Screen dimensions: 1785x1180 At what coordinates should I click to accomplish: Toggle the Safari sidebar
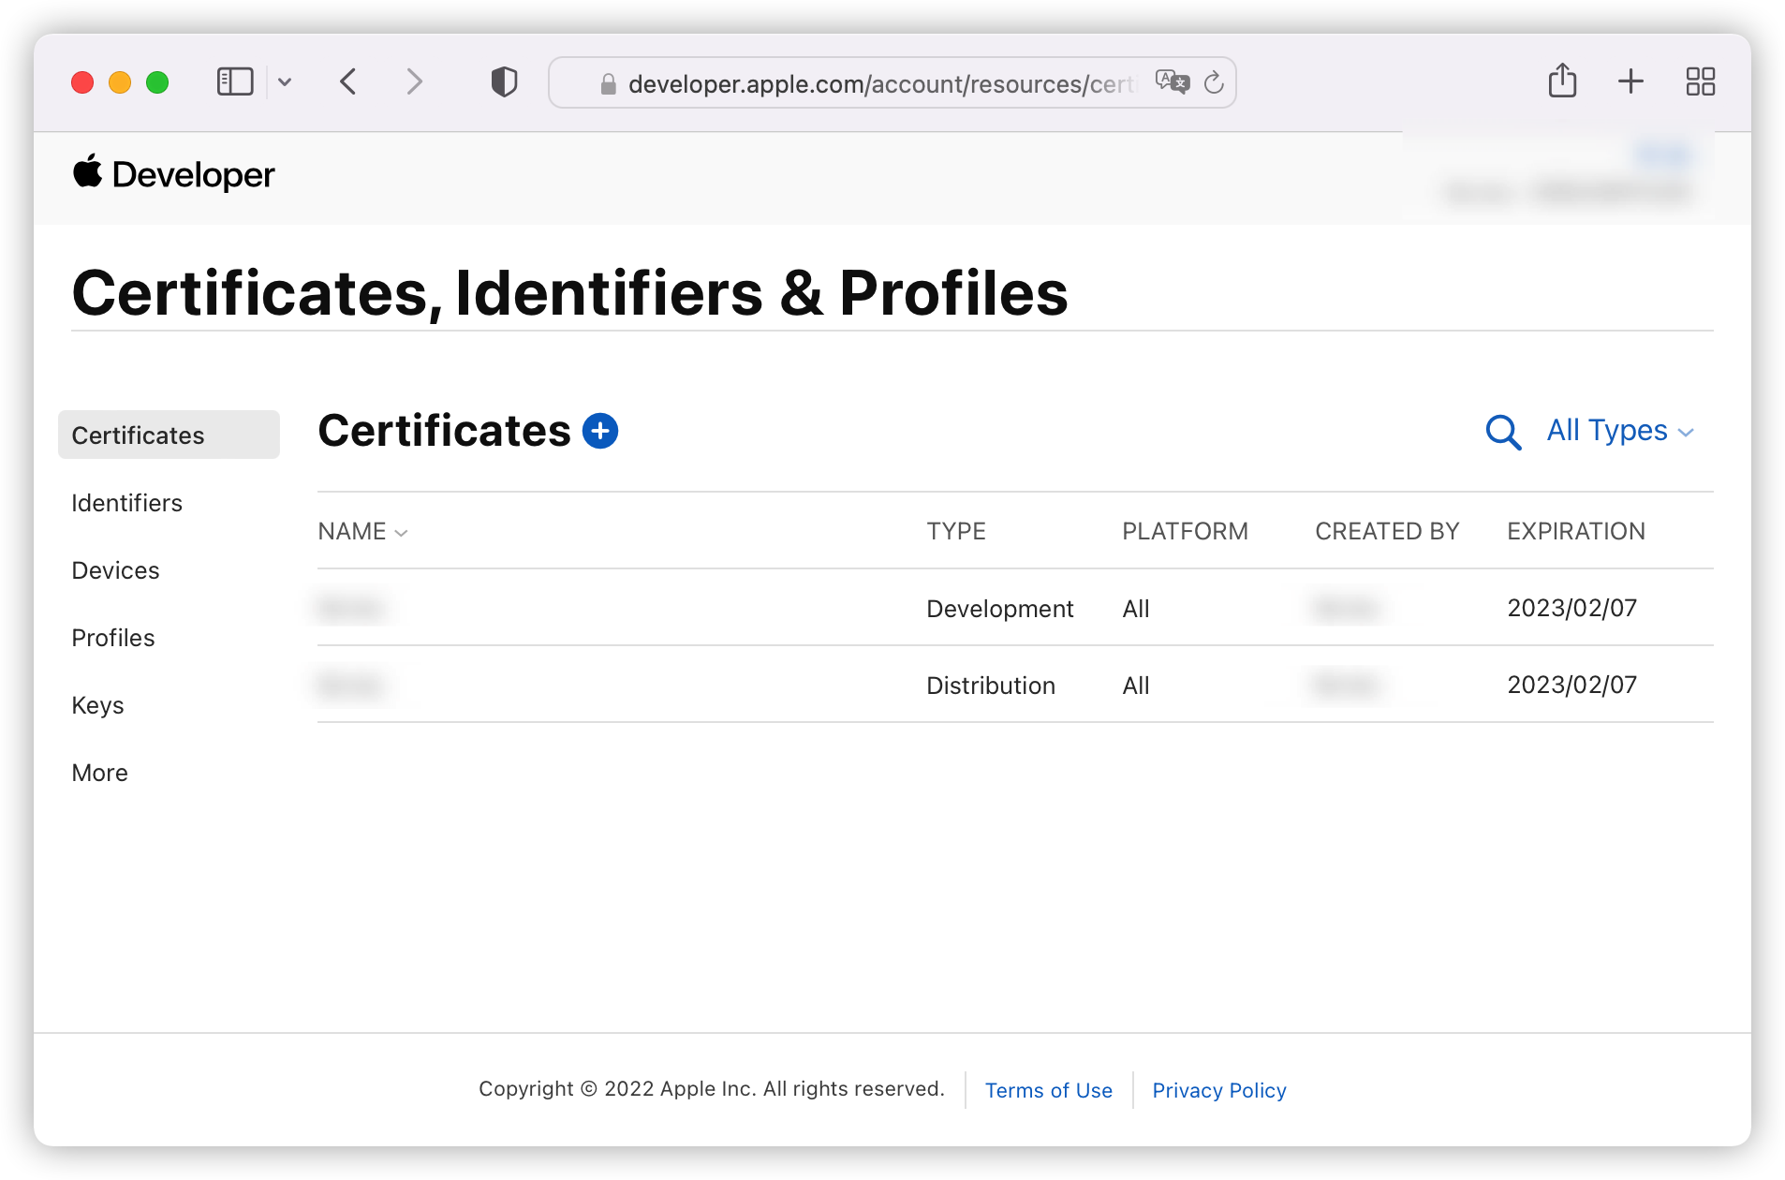pos(235,82)
